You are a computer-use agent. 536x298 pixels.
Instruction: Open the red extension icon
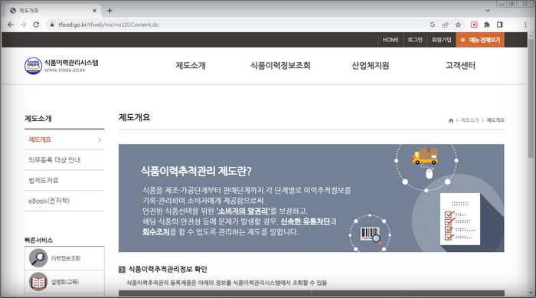(474, 25)
